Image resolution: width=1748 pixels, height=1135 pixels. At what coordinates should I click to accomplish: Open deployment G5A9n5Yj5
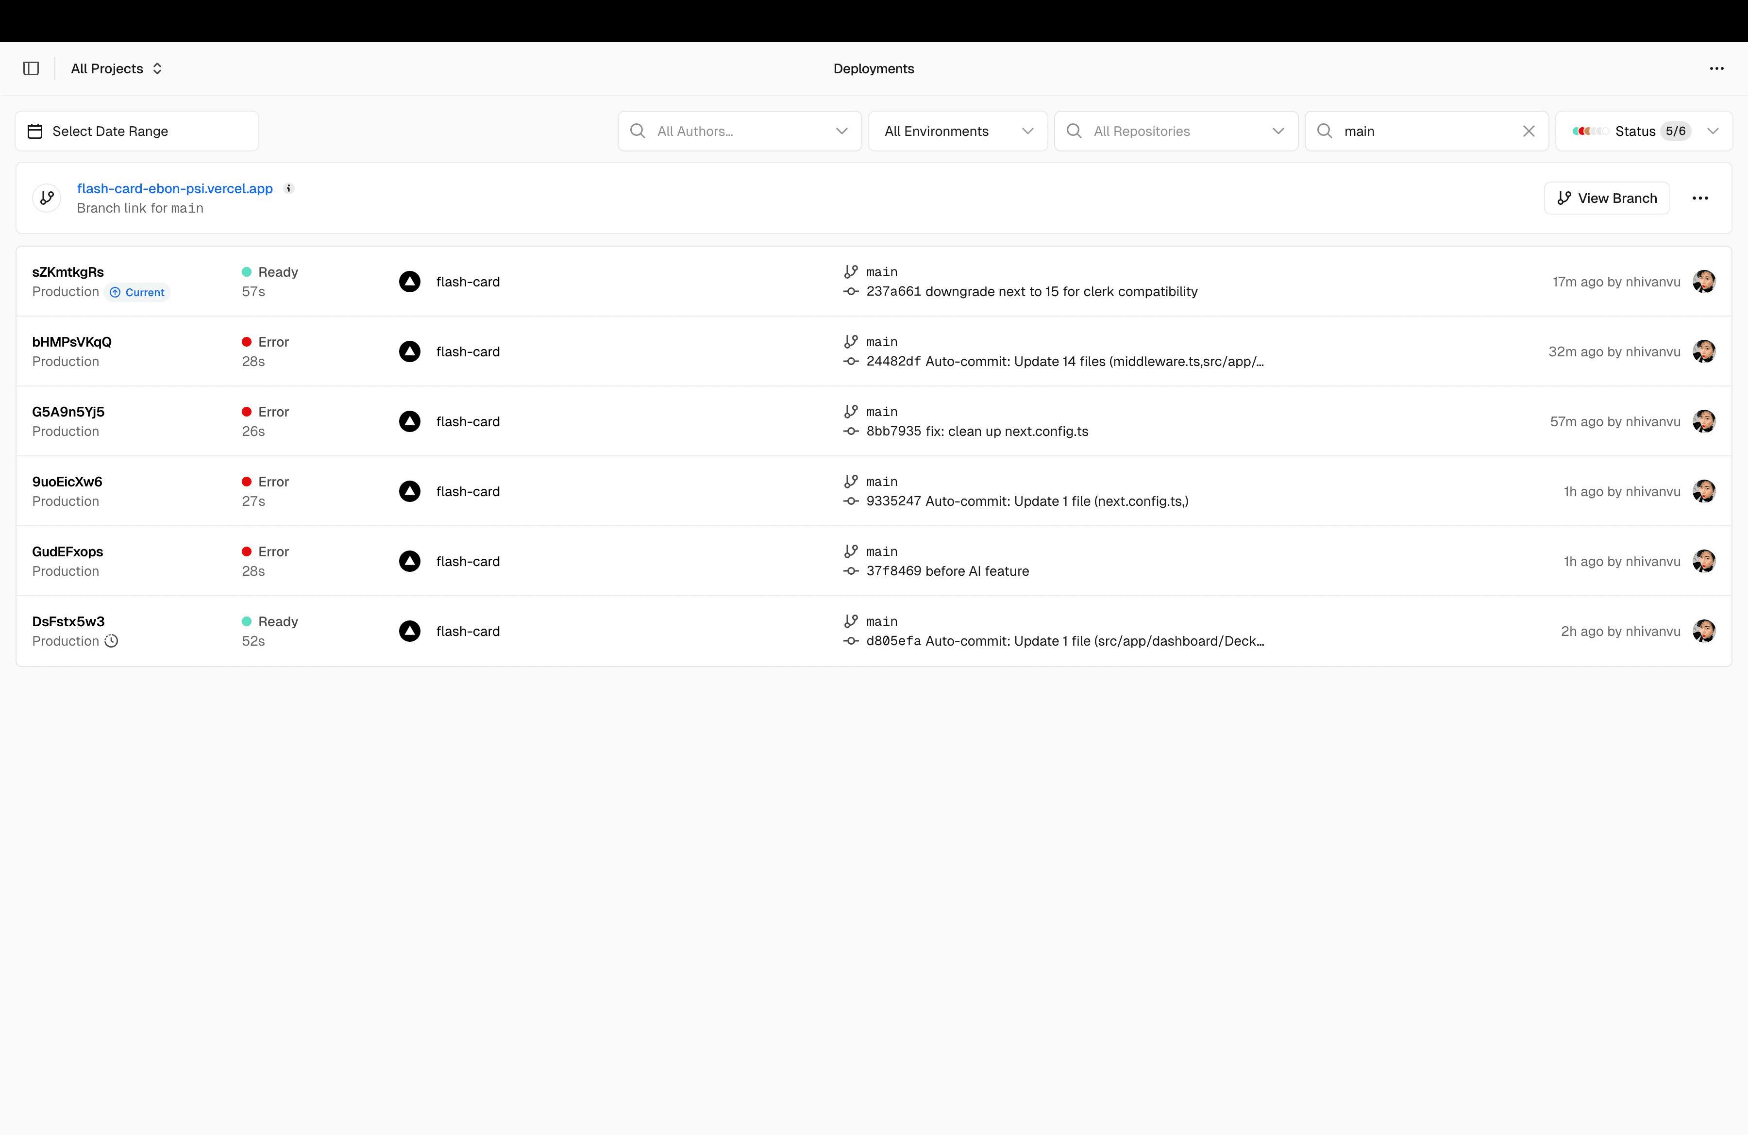pyautogui.click(x=68, y=412)
